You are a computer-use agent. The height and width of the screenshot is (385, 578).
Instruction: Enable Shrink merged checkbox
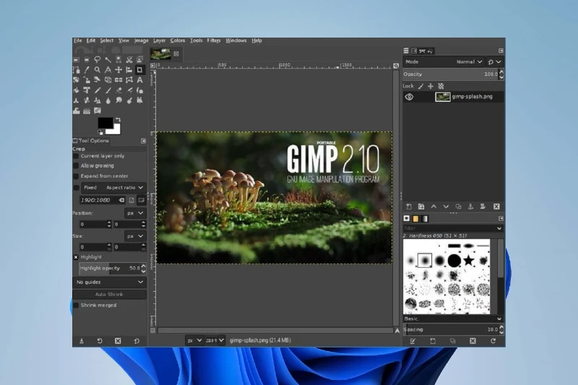[x=76, y=306]
